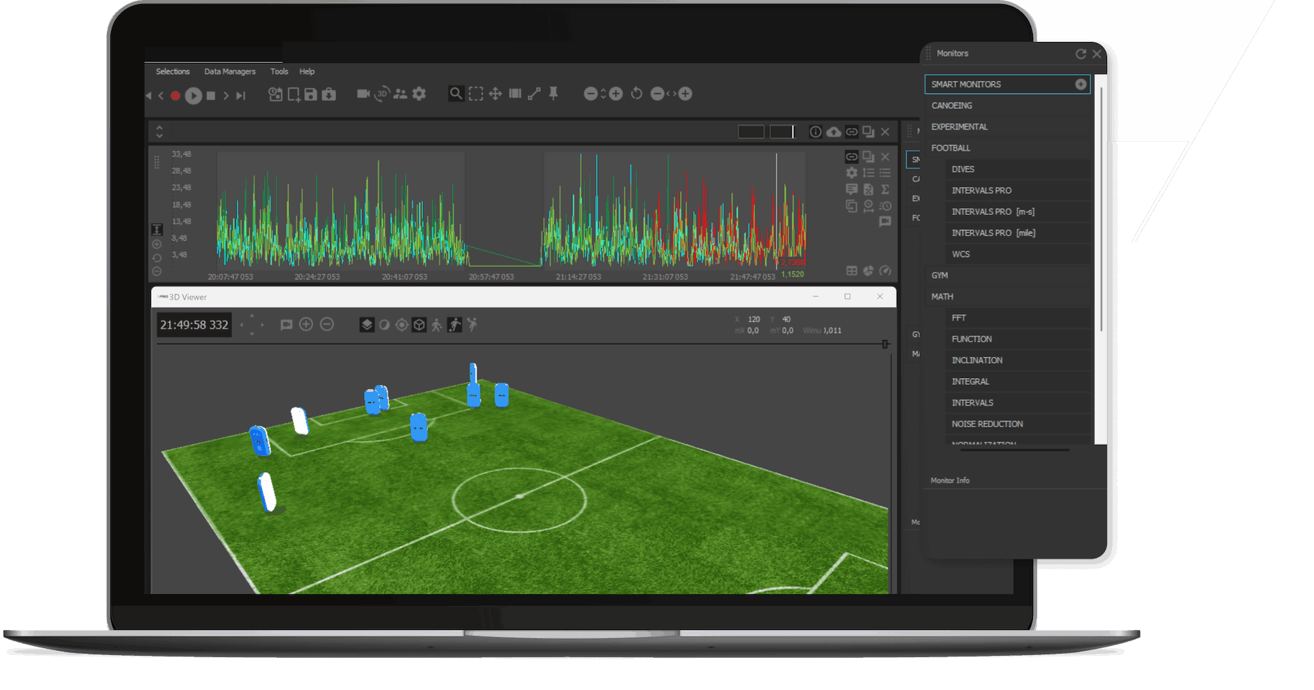1314x690 pixels.
Task: Click the pin icon in toolbar
Action: click(554, 94)
